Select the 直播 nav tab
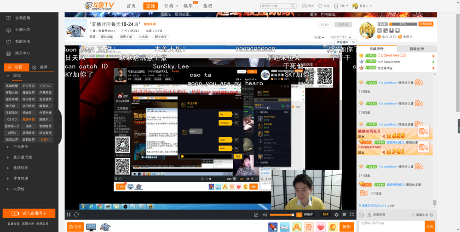Screen dimensions: 460x232 tap(150, 6)
